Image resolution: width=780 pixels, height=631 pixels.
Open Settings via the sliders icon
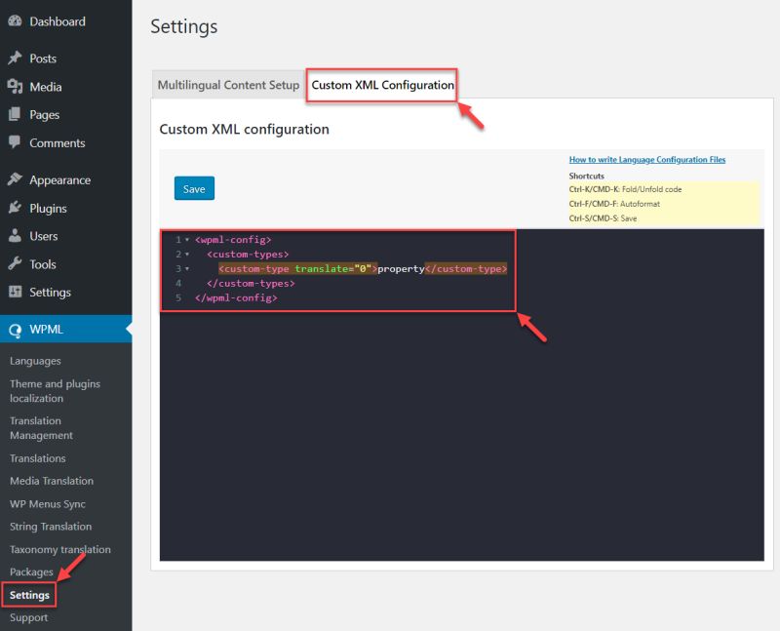(x=18, y=292)
